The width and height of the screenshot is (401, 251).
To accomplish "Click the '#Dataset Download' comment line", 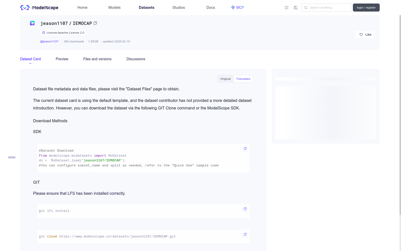I will click(x=56, y=151).
